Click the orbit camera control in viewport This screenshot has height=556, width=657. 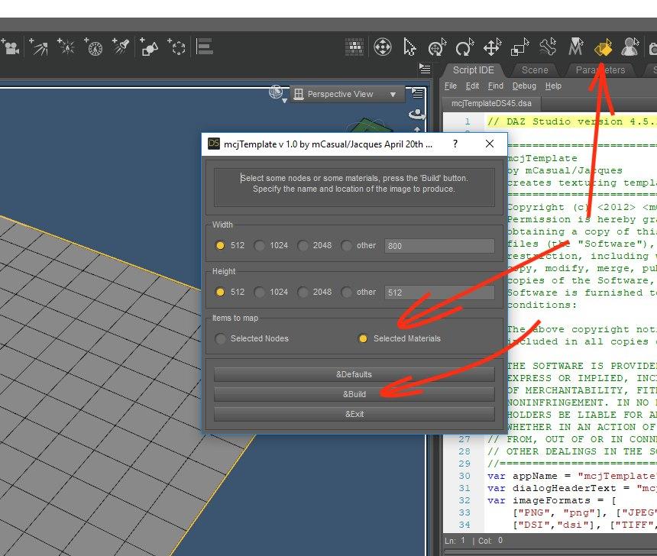pos(417,114)
